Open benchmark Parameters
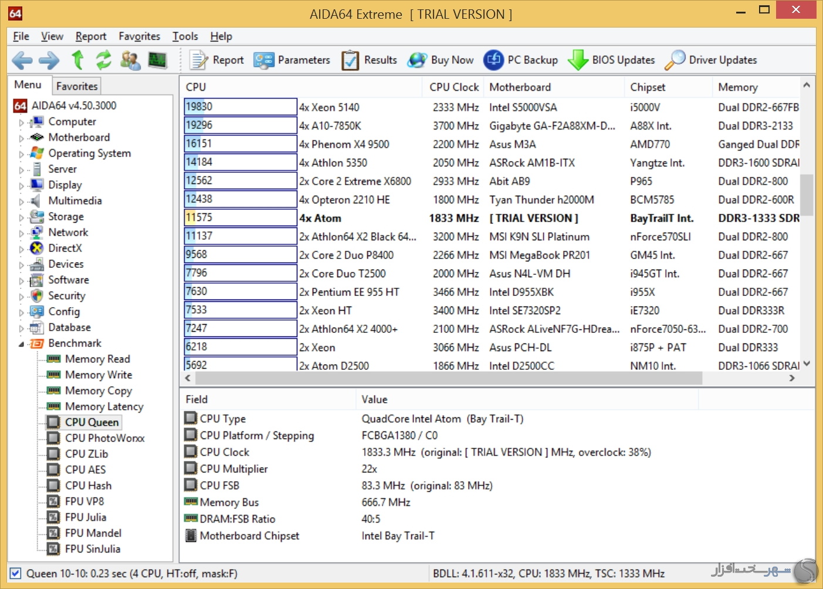Screen dimensions: 823x589 click(x=292, y=60)
